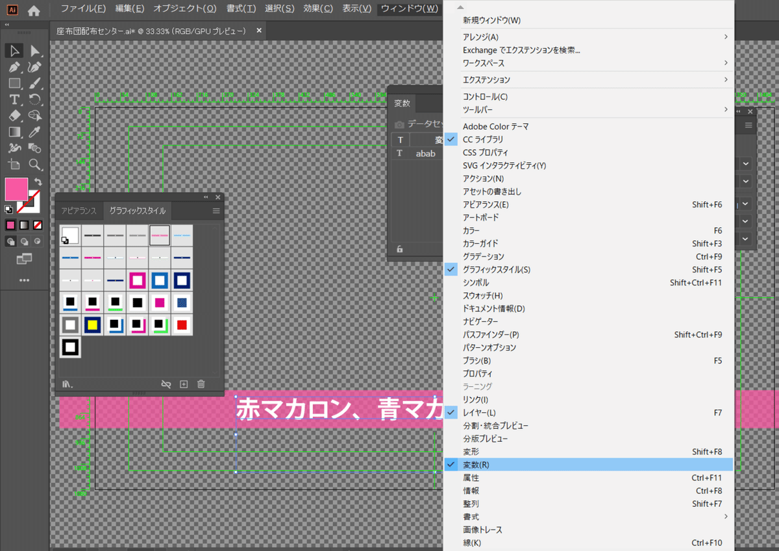Enable the 整列 panel from menu
Image resolution: width=779 pixels, height=551 pixels.
[588, 504]
